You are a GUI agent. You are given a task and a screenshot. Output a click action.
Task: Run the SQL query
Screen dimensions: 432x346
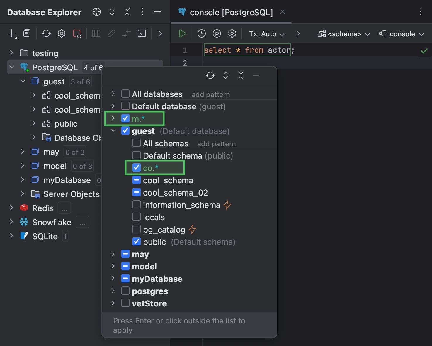pyautogui.click(x=182, y=33)
